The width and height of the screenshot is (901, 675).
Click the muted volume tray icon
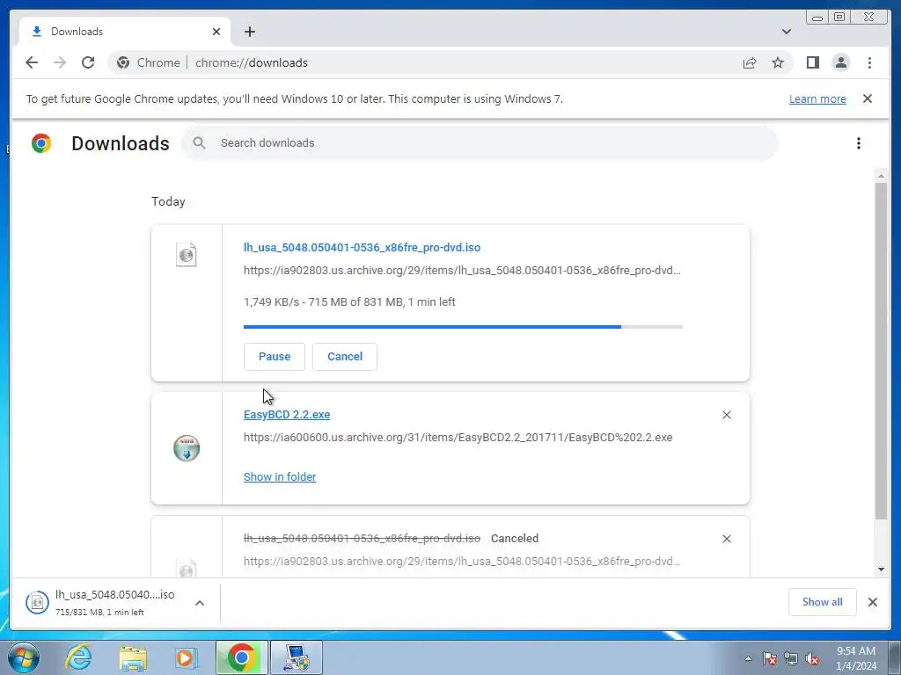[812, 659]
